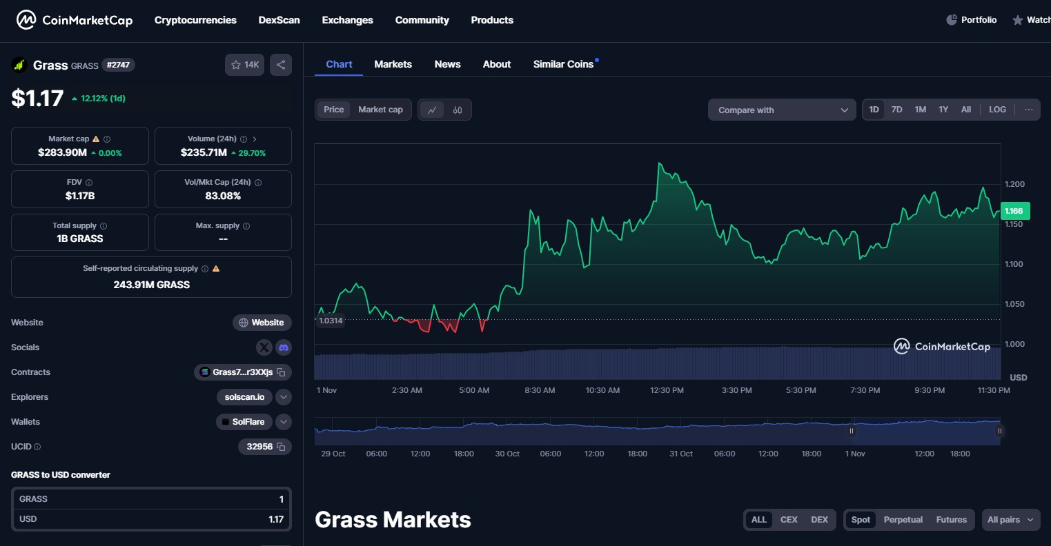Screen dimensions: 1051x546
Task: Open the Discord social icon
Action: pos(284,347)
